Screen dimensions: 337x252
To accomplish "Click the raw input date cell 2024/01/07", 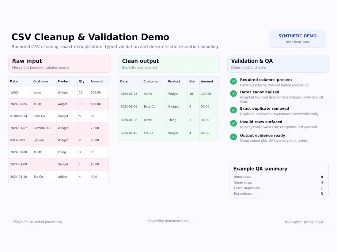I will point(18,128).
